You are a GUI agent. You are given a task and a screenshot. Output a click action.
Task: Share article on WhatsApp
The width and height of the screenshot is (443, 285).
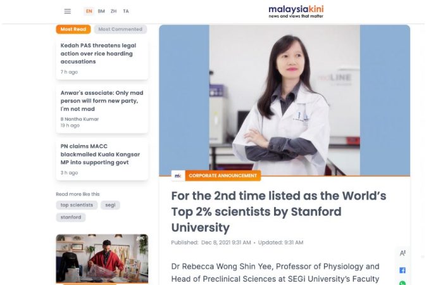click(402, 282)
